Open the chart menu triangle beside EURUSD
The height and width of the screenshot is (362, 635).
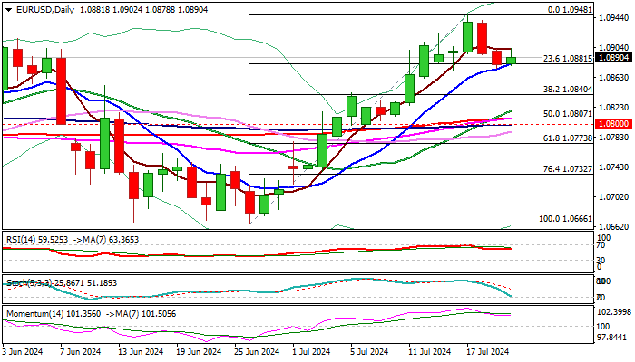coord(8,10)
